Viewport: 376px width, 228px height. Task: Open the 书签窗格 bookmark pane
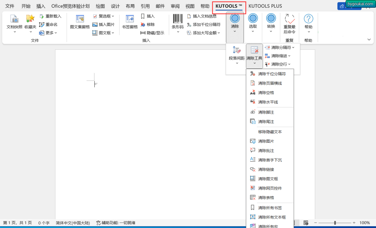(130, 22)
